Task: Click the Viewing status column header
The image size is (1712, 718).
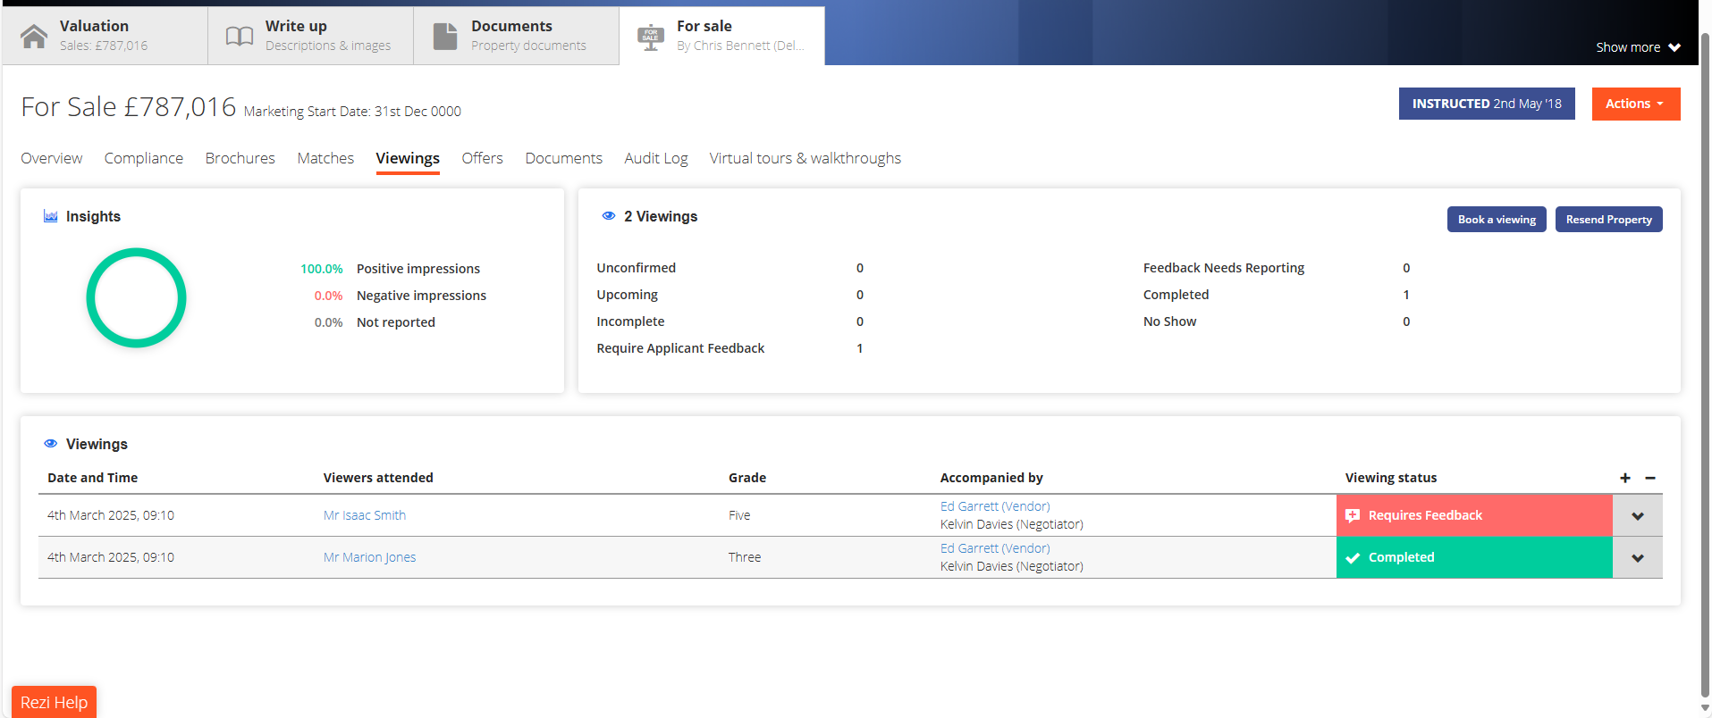Action: [x=1391, y=478]
